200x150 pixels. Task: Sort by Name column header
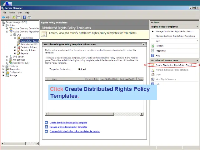(65, 79)
